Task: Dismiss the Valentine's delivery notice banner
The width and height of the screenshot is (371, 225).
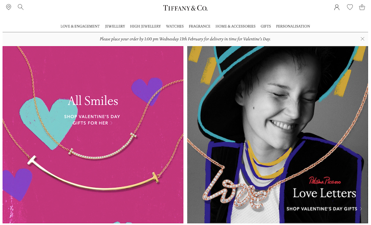Action: click(362, 39)
